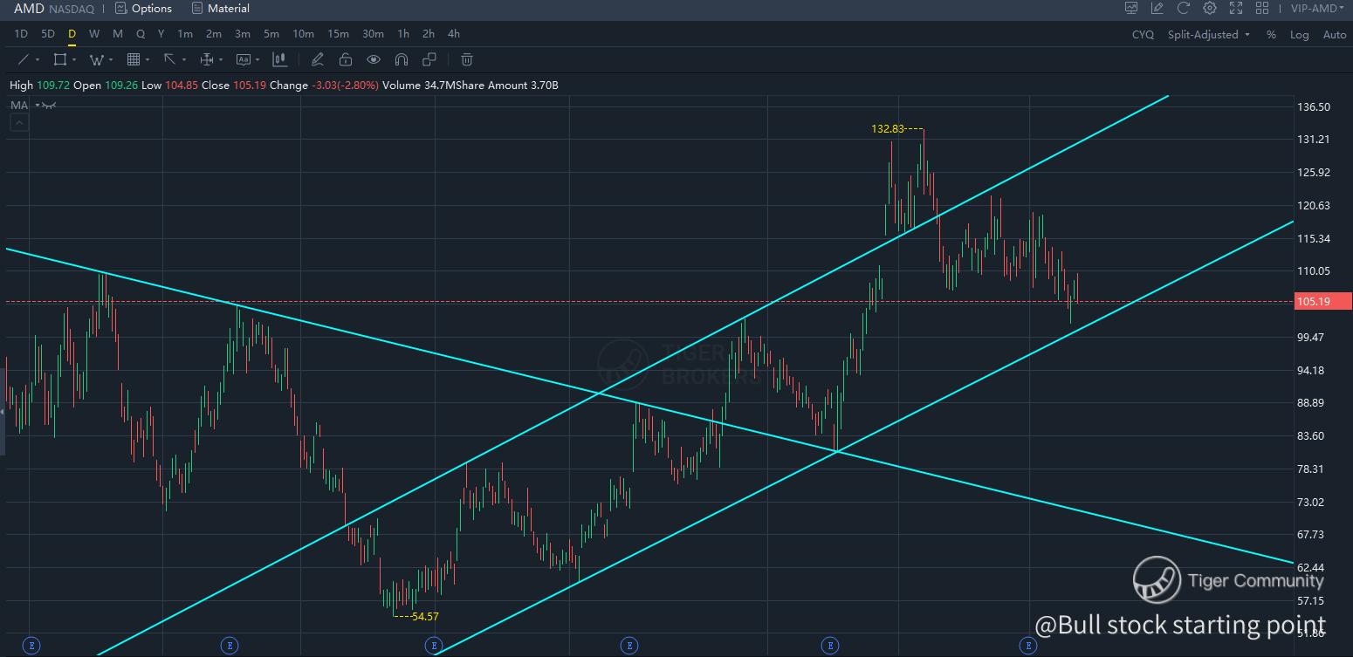
Task: Expand line tool options arrow
Action: click(x=38, y=60)
